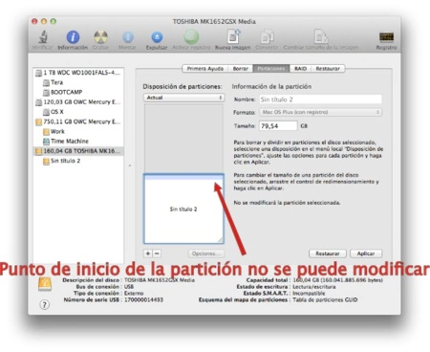Open the Registro log icon
Image resolution: width=430 pixels, height=352 pixels.
[x=386, y=37]
